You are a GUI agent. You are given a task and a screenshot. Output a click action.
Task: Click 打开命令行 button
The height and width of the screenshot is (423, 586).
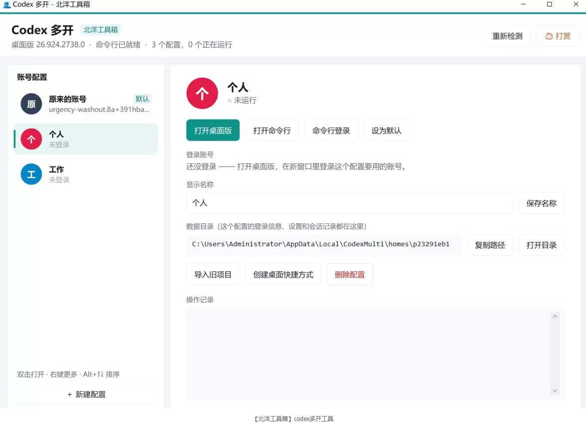click(272, 131)
